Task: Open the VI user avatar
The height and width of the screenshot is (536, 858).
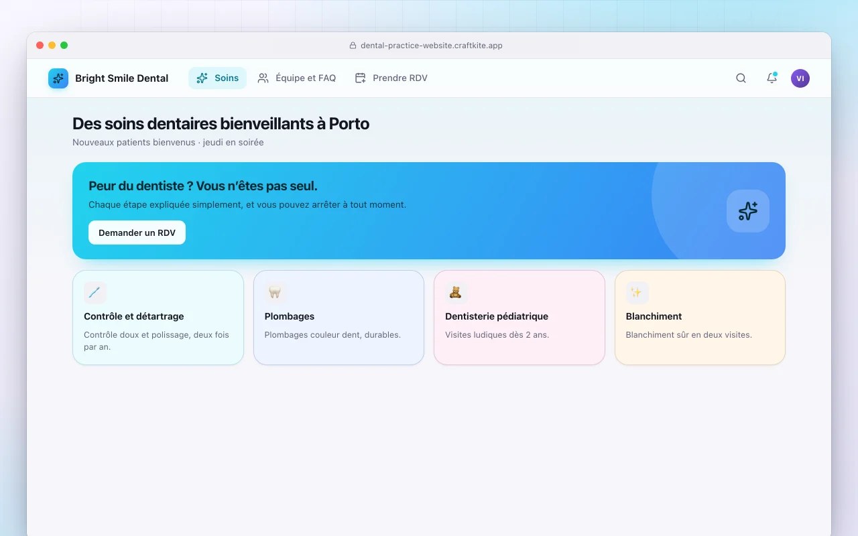Action: click(800, 78)
